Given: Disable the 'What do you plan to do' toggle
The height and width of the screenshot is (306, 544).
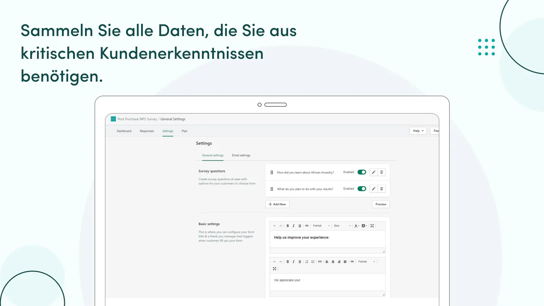Looking at the screenshot, I should coord(362,189).
